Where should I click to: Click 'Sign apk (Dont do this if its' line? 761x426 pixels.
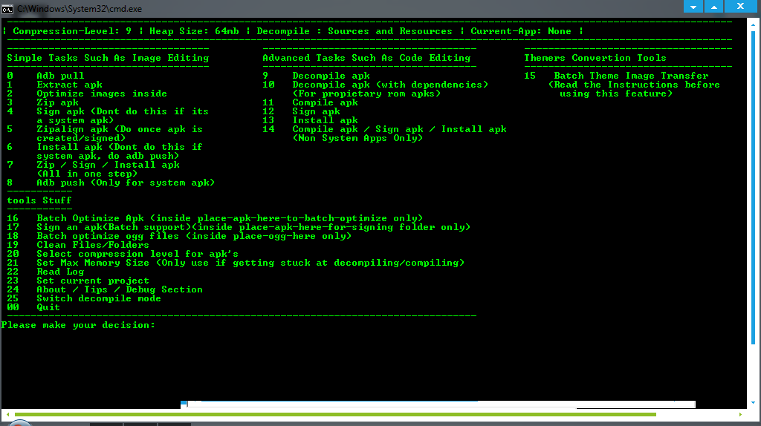[x=123, y=111]
